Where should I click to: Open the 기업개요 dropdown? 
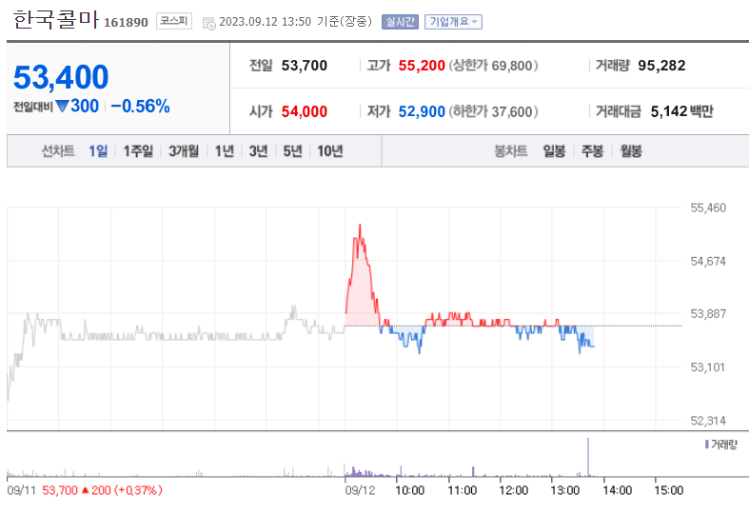pyautogui.click(x=453, y=22)
